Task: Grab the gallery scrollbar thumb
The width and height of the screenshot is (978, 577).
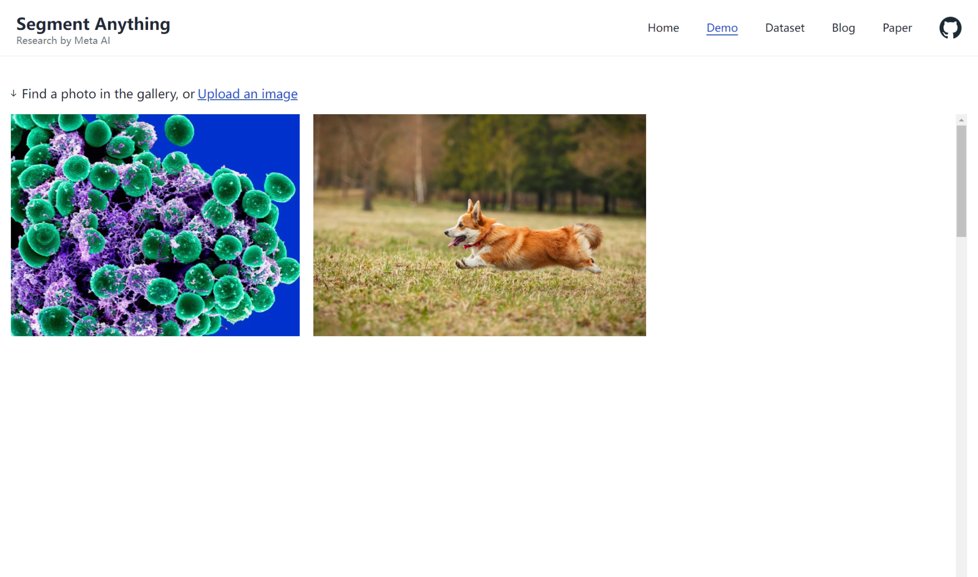Action: (x=961, y=181)
